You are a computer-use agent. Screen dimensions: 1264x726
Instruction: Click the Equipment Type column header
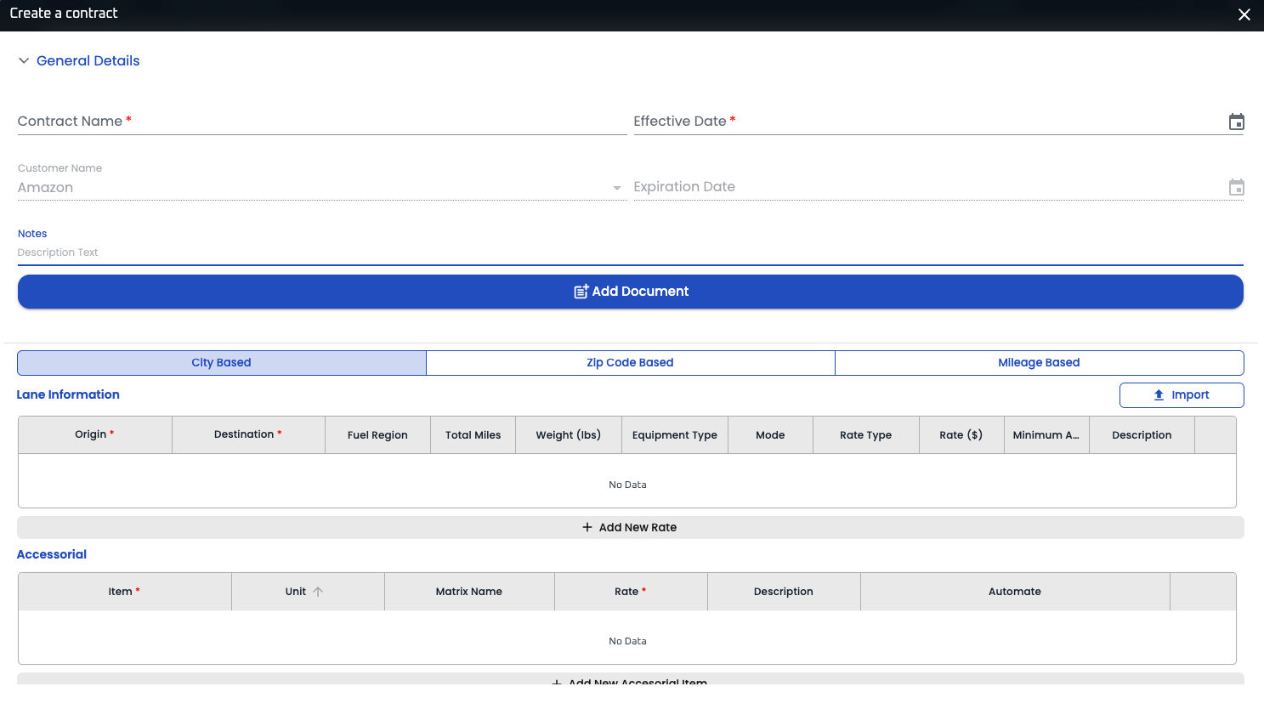coord(674,434)
